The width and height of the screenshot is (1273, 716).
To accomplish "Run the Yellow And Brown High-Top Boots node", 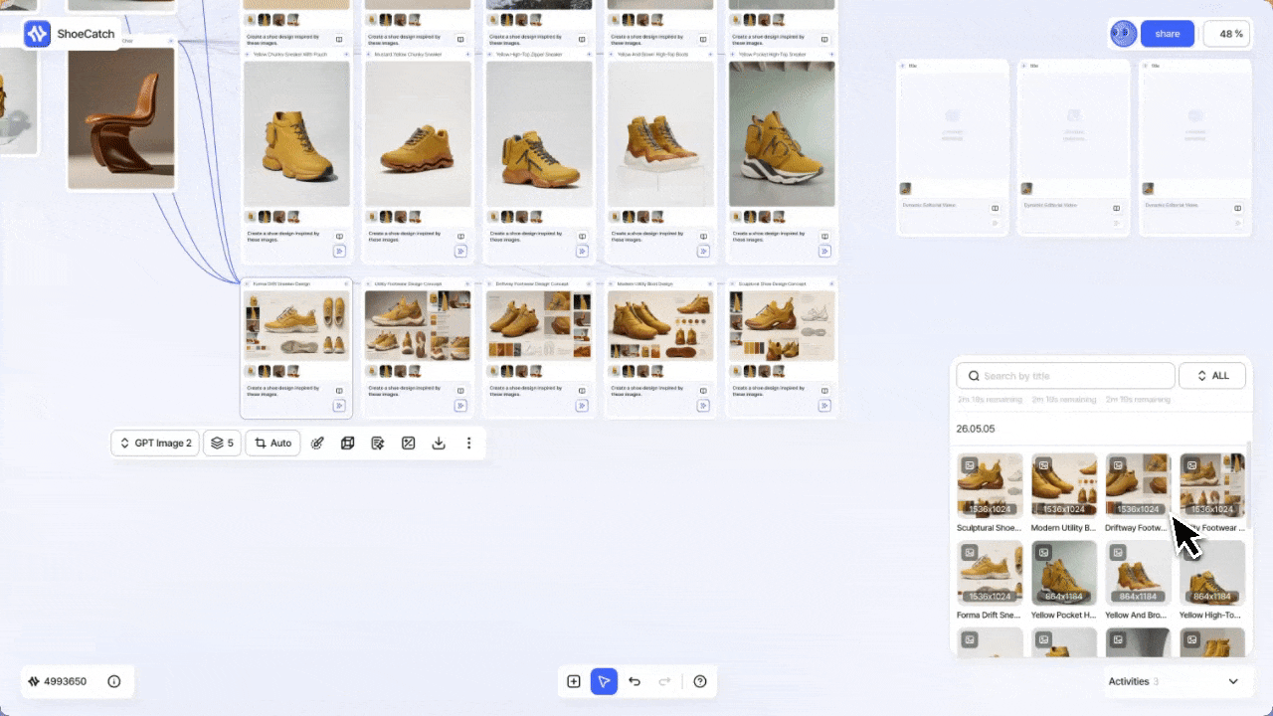I will coord(703,252).
